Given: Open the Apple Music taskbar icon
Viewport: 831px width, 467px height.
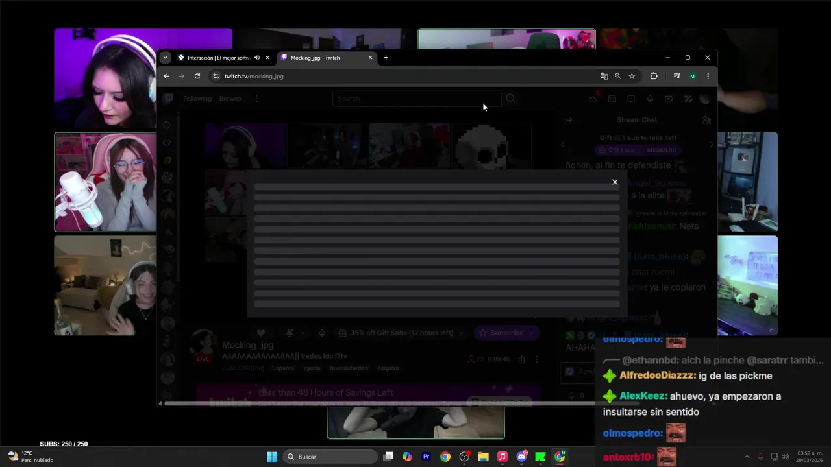Looking at the screenshot, I should [x=502, y=457].
